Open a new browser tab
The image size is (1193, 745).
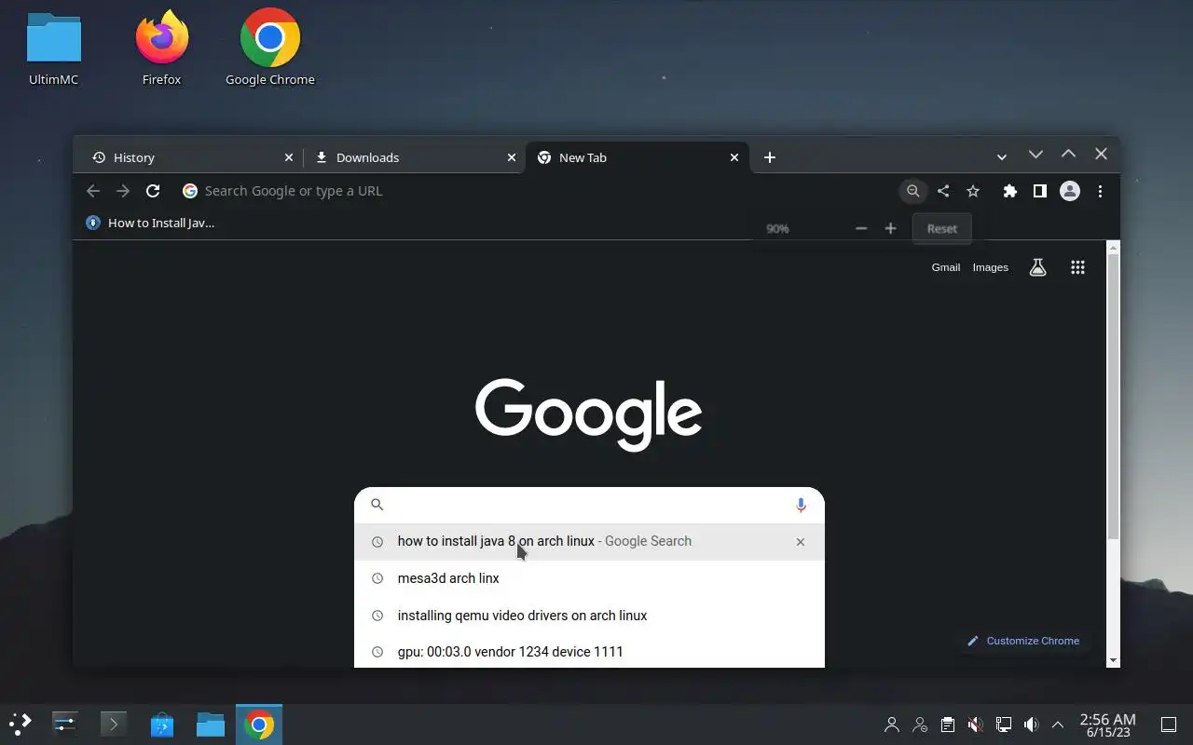click(x=770, y=157)
